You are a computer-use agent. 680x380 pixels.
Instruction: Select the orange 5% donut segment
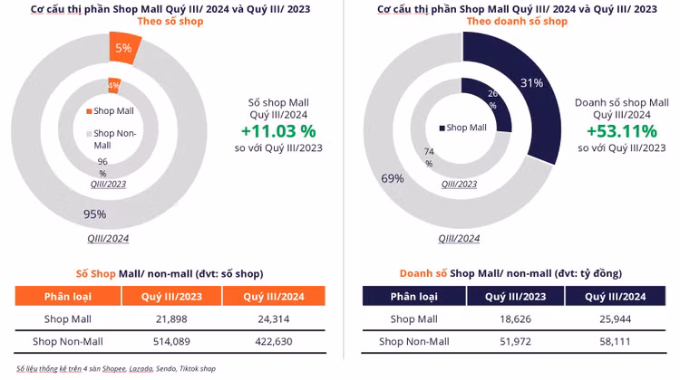tap(122, 48)
